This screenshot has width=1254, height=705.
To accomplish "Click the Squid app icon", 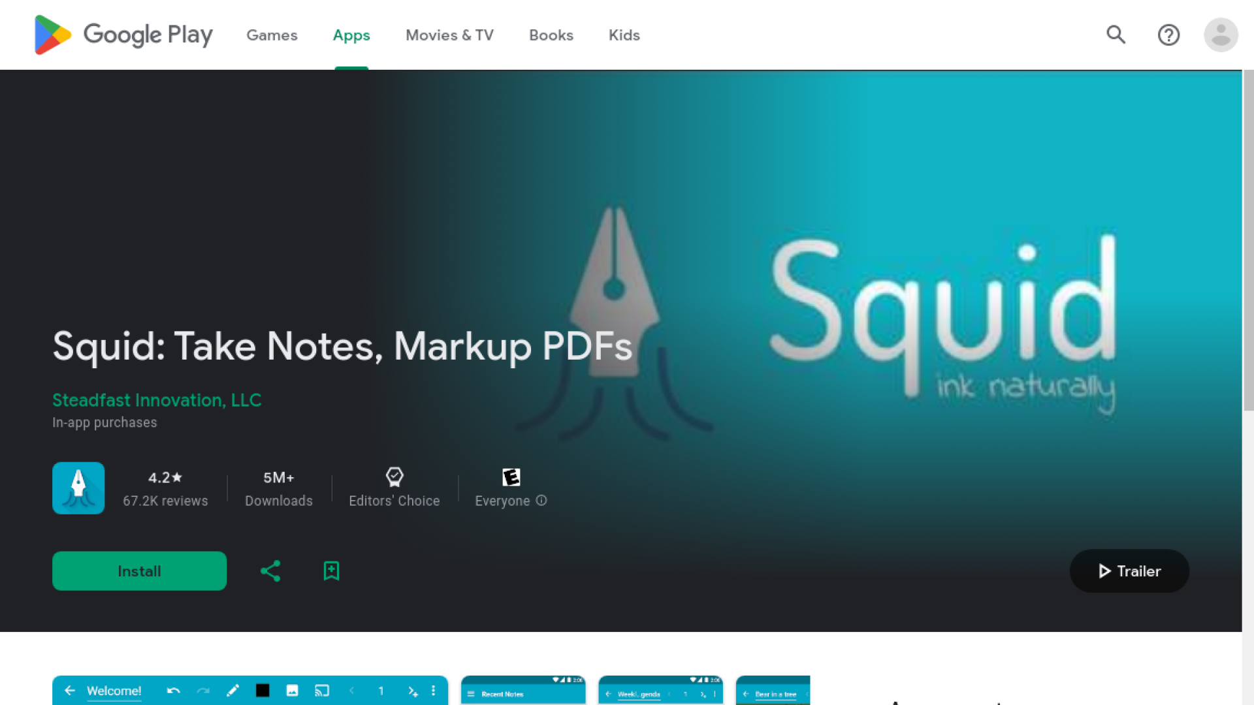I will pos(78,488).
